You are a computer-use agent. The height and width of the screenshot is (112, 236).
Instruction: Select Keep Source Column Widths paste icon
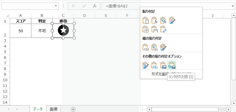(x=155, y=29)
